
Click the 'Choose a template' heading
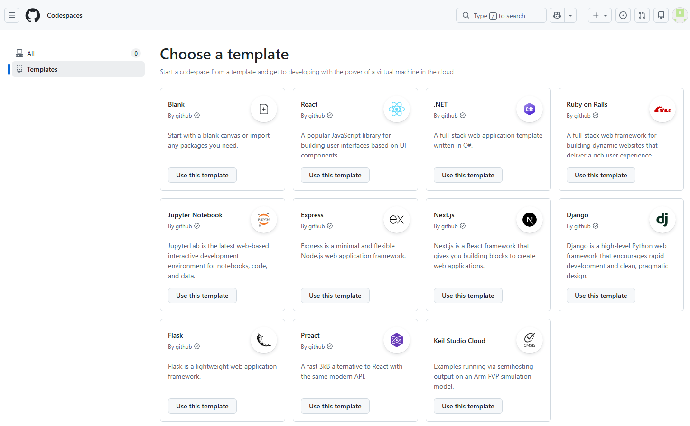pos(224,54)
